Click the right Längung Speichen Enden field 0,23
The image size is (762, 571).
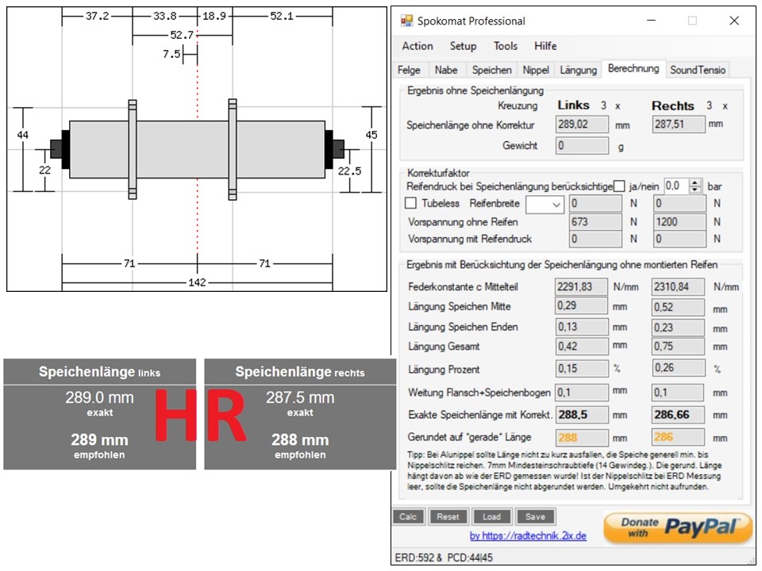point(679,328)
